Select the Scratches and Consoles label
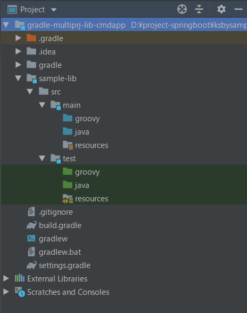Viewport: 247px width, 313px height. 68,292
